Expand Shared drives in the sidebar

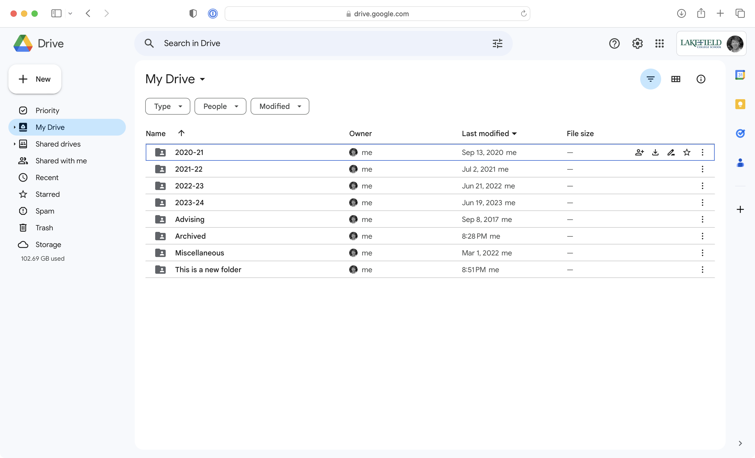click(x=14, y=144)
